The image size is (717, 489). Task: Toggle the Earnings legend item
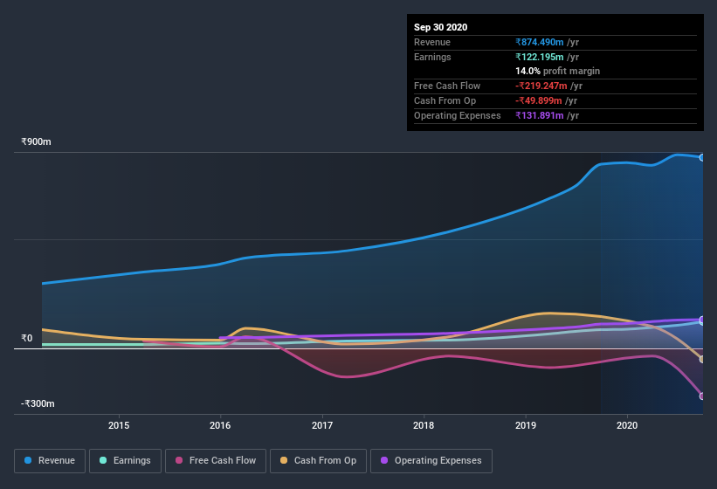pyautogui.click(x=125, y=460)
